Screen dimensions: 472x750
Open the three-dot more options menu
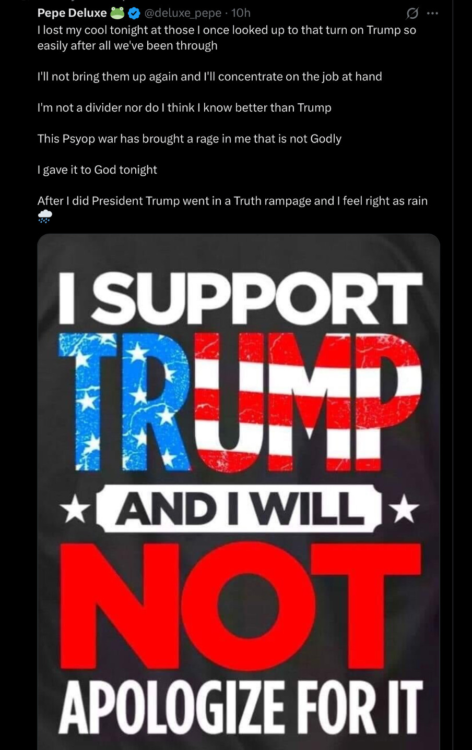(x=432, y=14)
